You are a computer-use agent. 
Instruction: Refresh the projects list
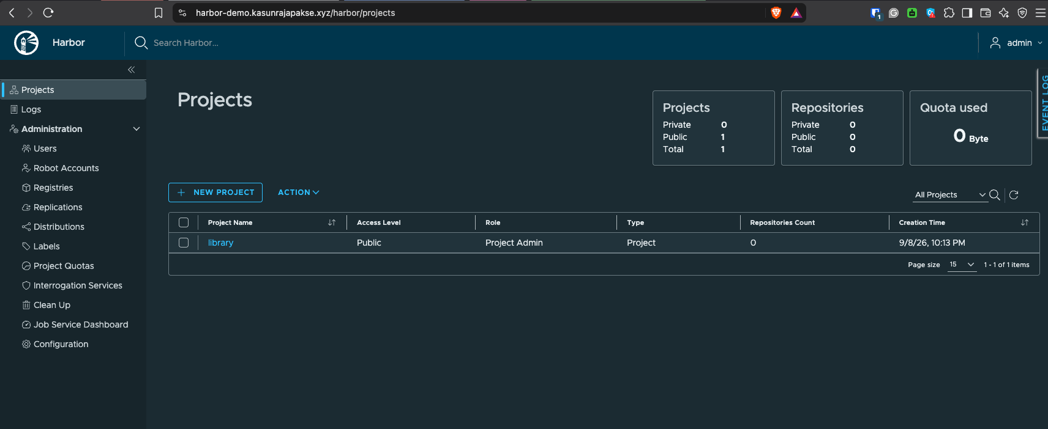point(1014,195)
